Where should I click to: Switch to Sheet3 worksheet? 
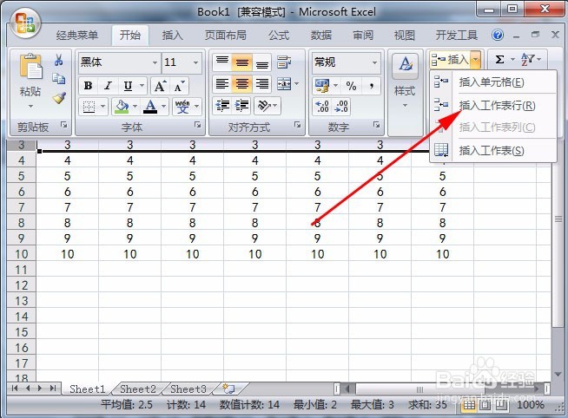(188, 389)
